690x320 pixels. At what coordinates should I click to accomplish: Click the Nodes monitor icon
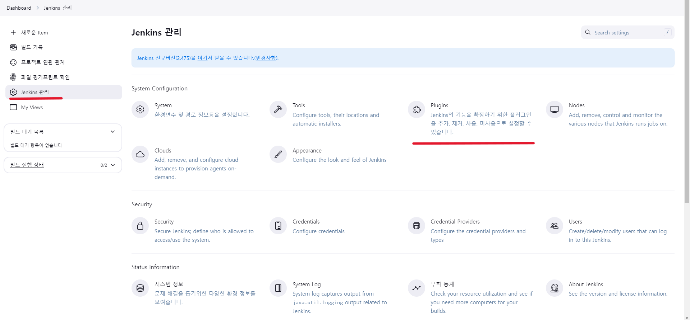(555, 109)
